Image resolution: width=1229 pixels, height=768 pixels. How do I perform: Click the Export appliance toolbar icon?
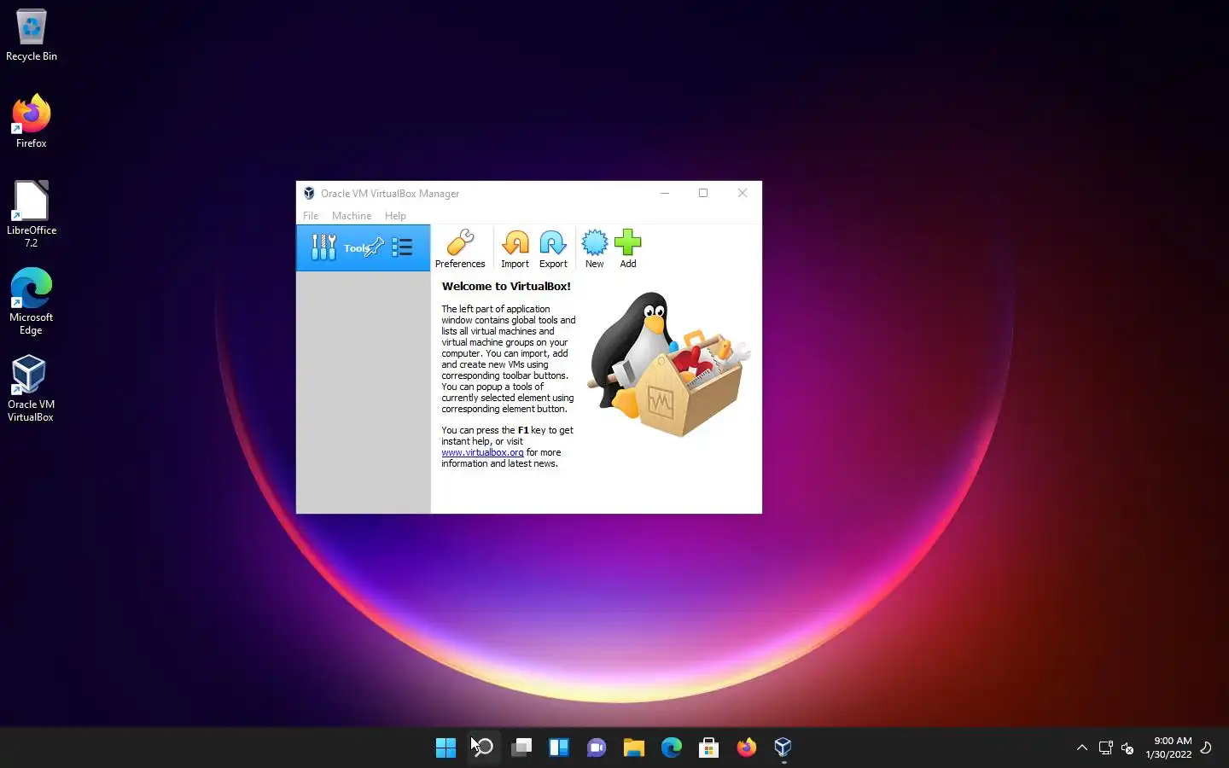553,249
